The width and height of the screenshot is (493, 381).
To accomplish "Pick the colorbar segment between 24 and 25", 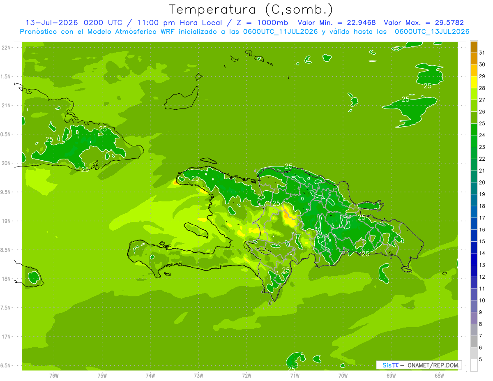I will pyautogui.click(x=474, y=129).
